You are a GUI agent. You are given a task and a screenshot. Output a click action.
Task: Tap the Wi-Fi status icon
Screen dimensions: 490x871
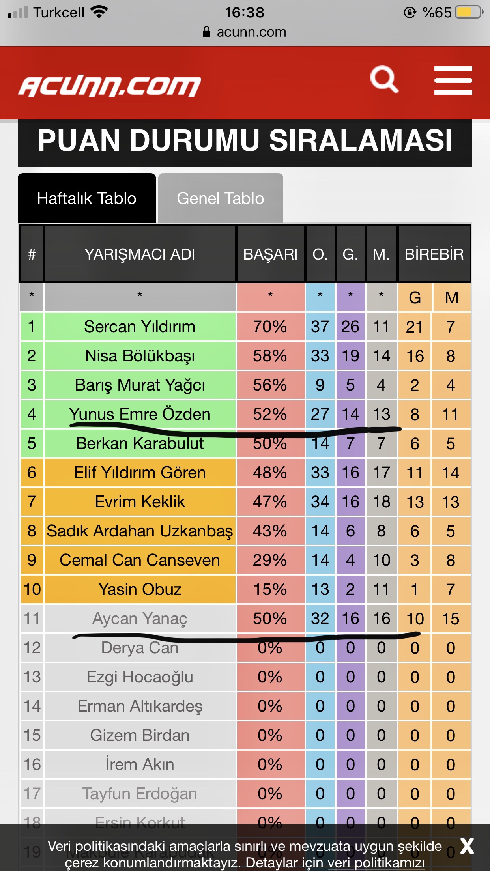[99, 12]
